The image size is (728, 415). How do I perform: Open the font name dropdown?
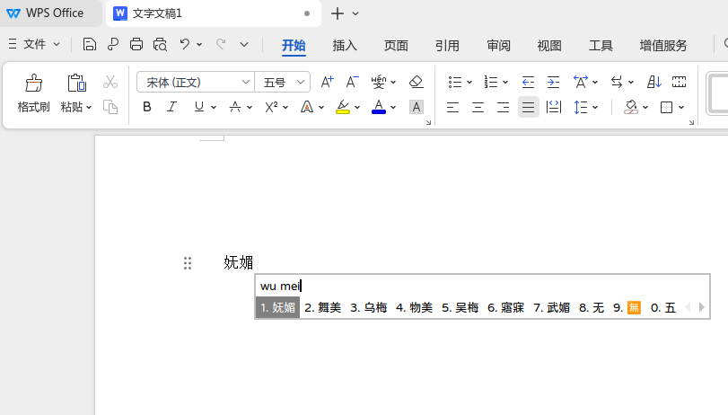pyautogui.click(x=246, y=83)
